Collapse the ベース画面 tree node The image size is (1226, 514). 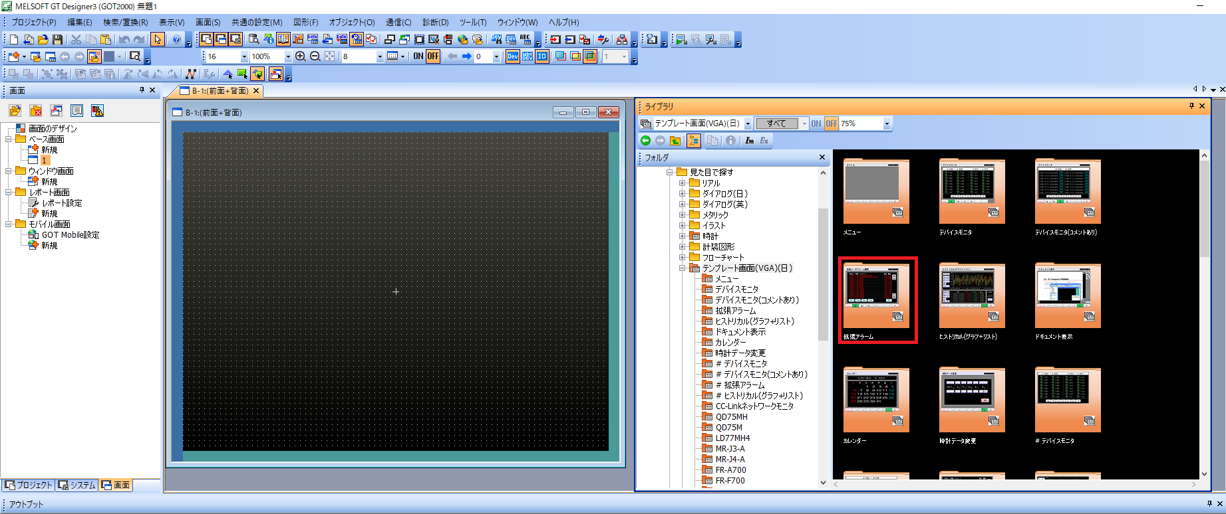tap(9, 139)
